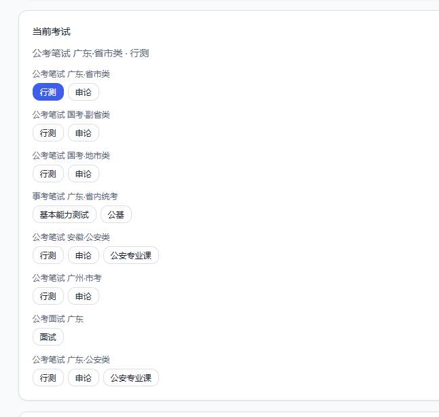Click group label 公考笔试 国考·地市类
Image resolution: width=439 pixels, height=417 pixels.
71,156
